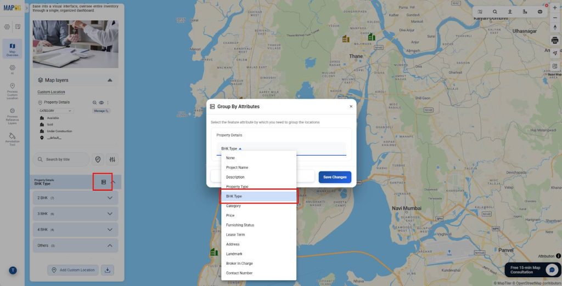Click the place pin map toolbar icon
562x286 pixels.
[x=510, y=12]
